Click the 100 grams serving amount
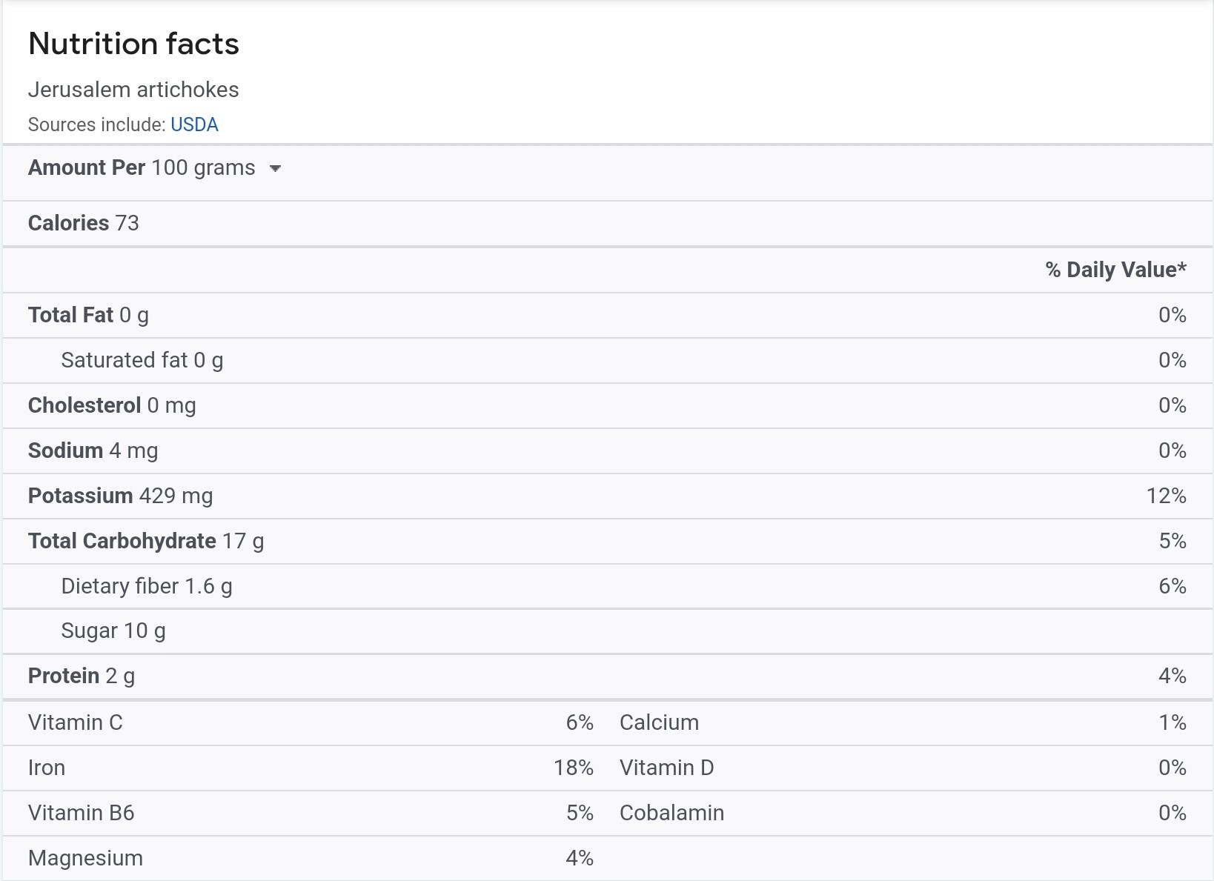Screen dimensions: 1214x881 (203, 168)
